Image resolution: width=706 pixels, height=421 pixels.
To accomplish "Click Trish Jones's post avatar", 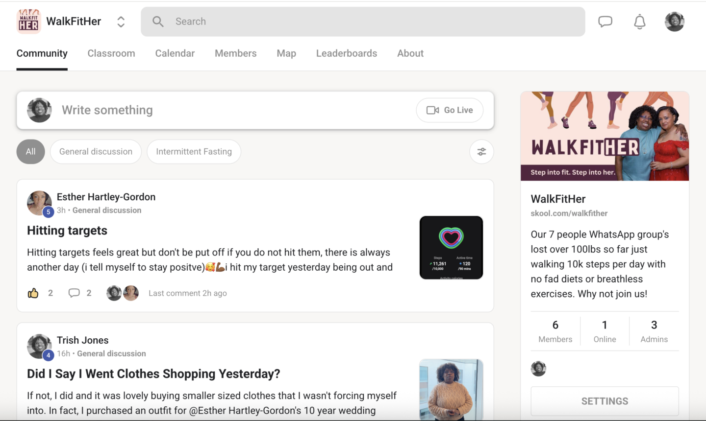I will tap(39, 347).
